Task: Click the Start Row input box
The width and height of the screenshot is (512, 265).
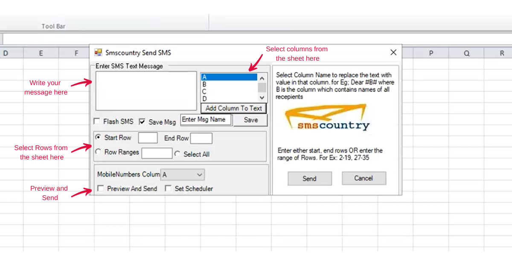Action: (x=148, y=138)
